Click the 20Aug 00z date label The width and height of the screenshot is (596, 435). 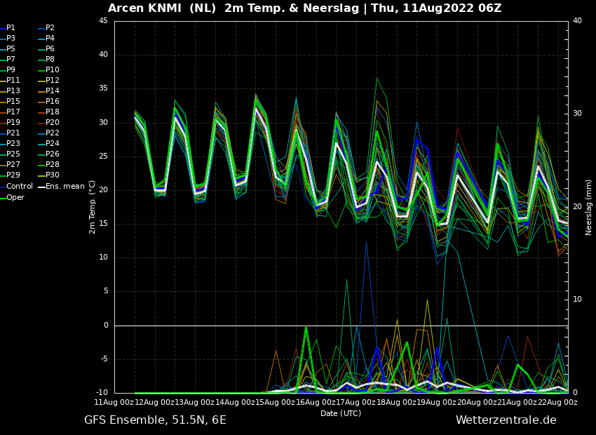(x=477, y=402)
